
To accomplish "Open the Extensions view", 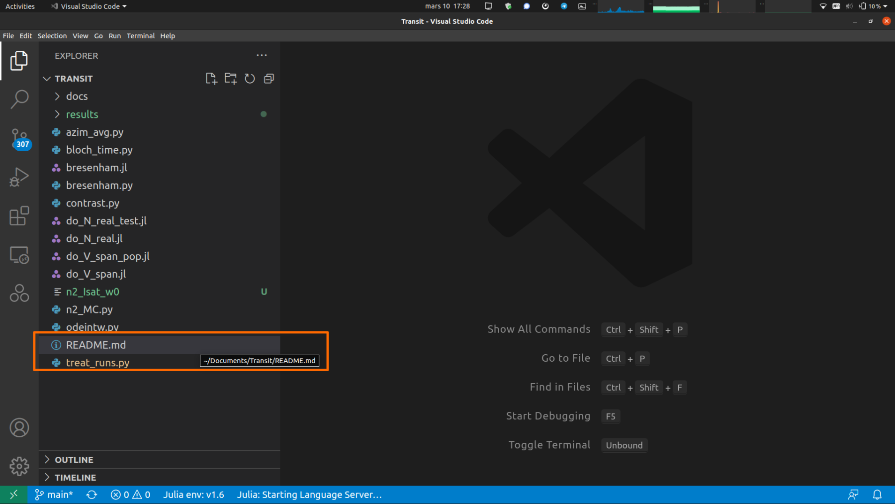I will 19,216.
